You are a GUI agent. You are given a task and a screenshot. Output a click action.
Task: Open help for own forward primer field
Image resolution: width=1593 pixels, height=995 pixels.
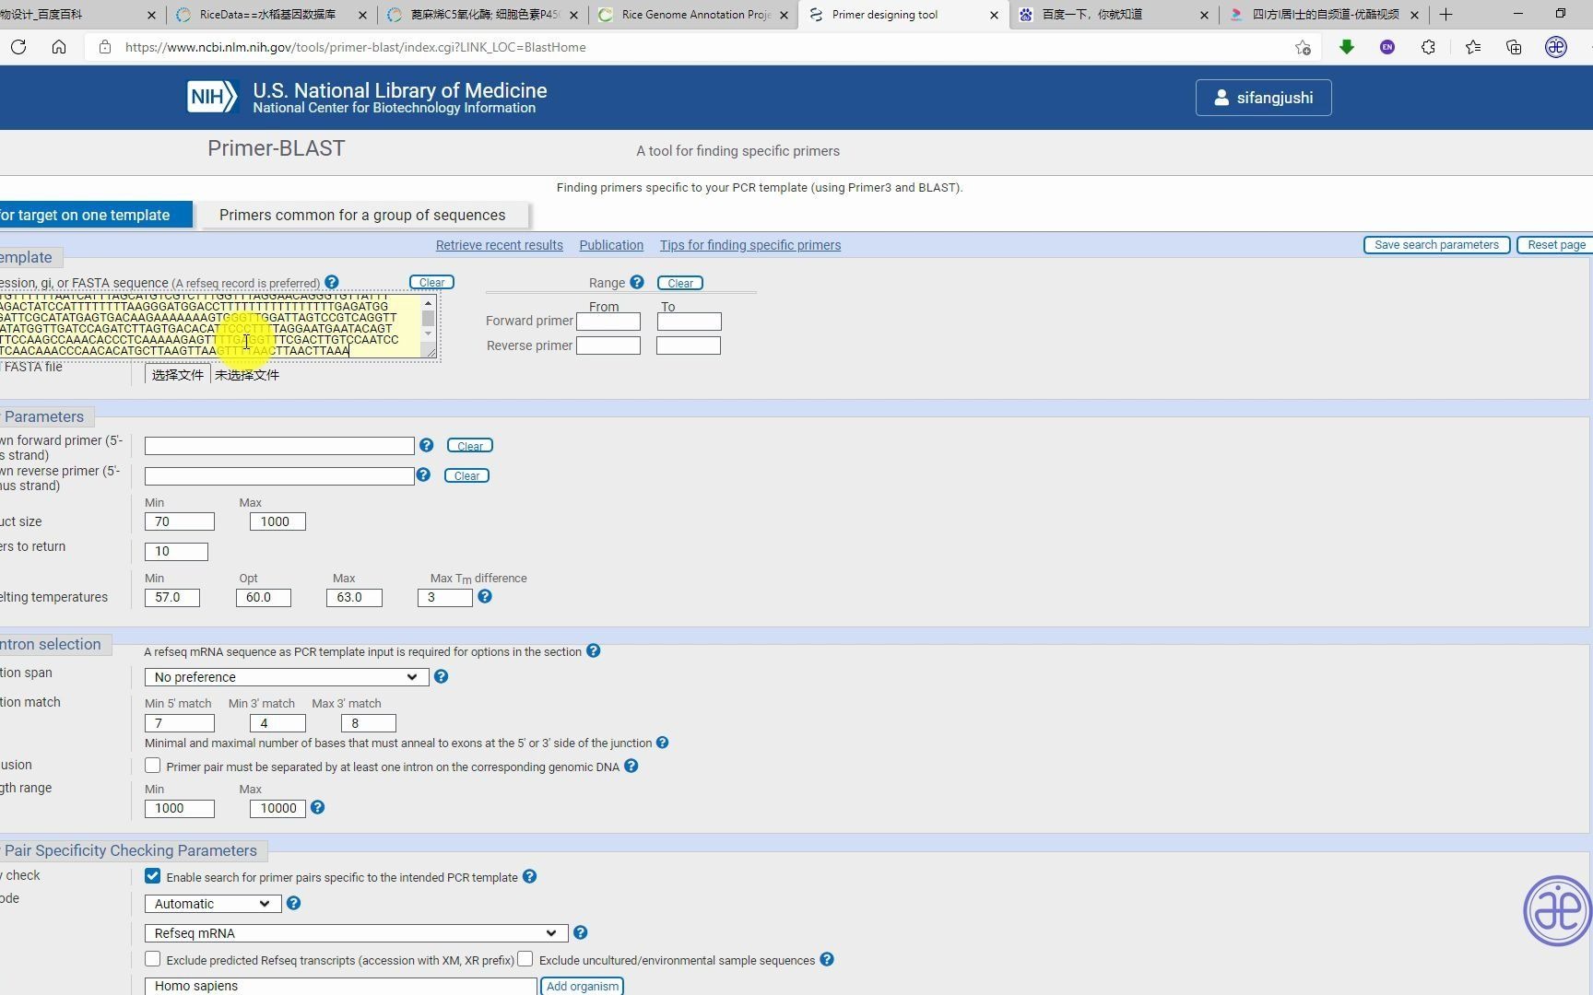[x=426, y=445]
